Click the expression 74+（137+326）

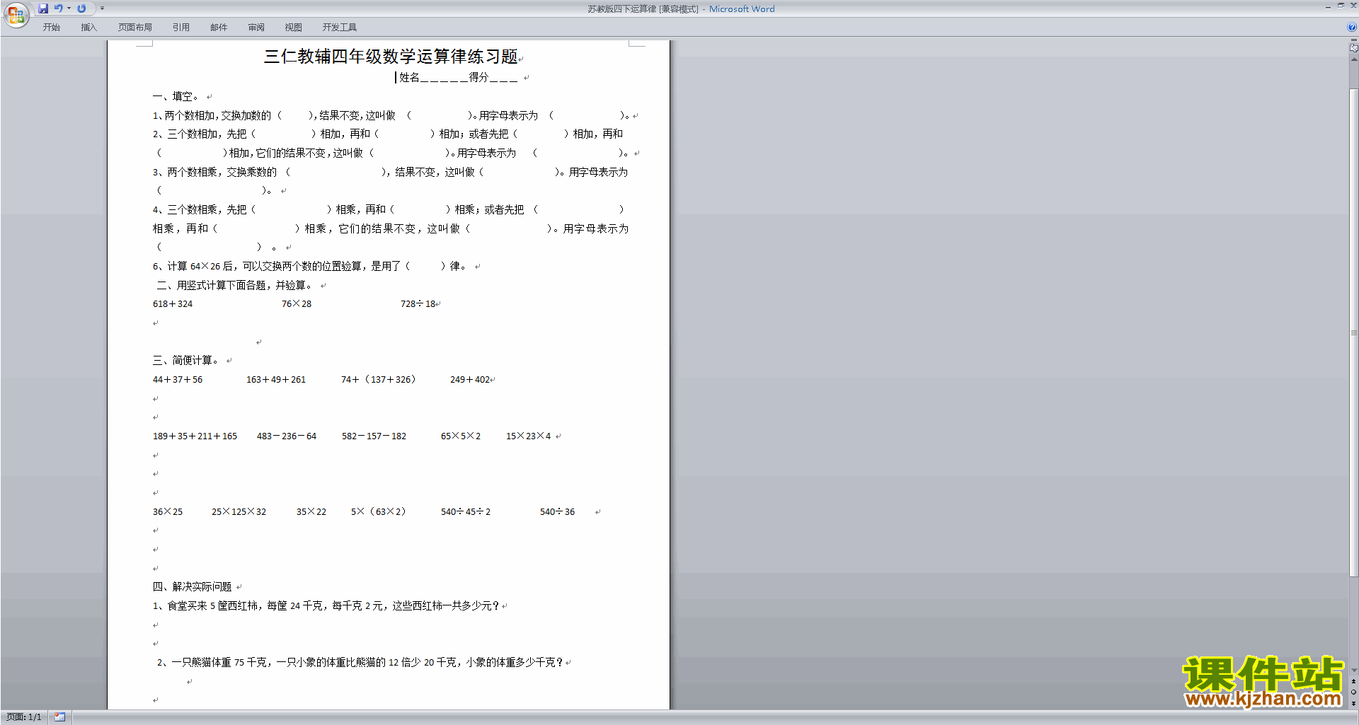pyautogui.click(x=379, y=380)
